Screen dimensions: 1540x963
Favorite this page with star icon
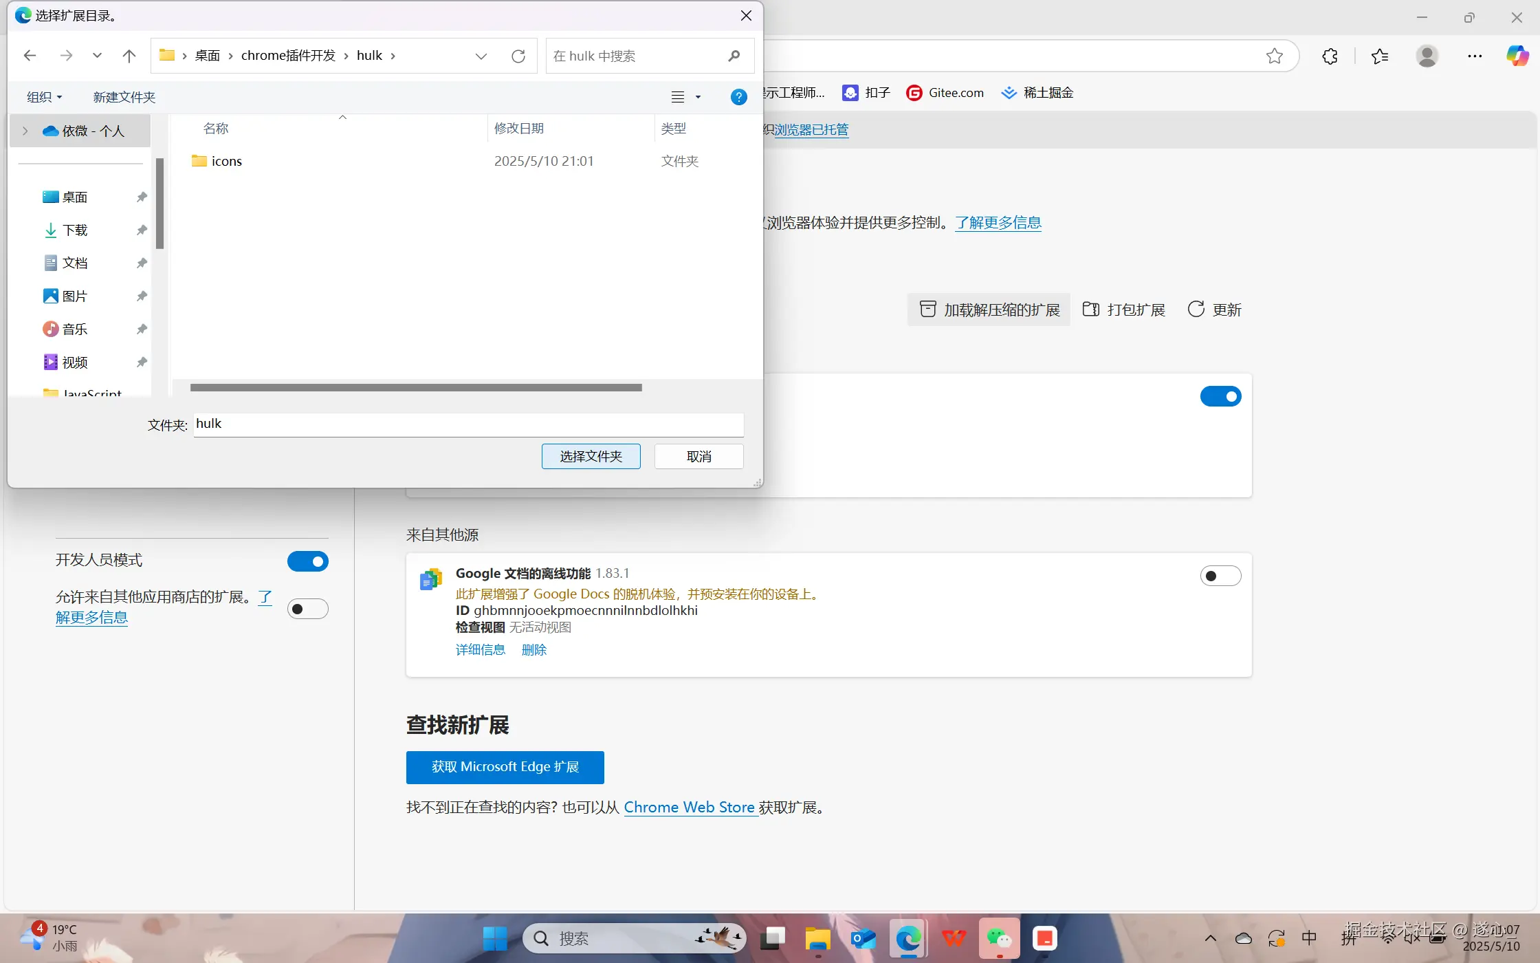[x=1274, y=56]
